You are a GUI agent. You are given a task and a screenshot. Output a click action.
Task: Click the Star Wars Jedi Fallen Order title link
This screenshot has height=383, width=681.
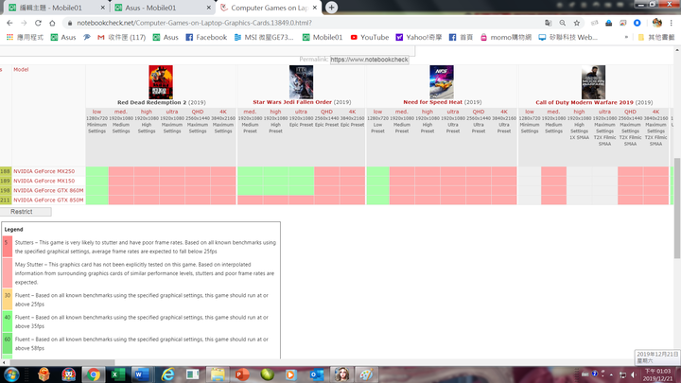click(292, 102)
